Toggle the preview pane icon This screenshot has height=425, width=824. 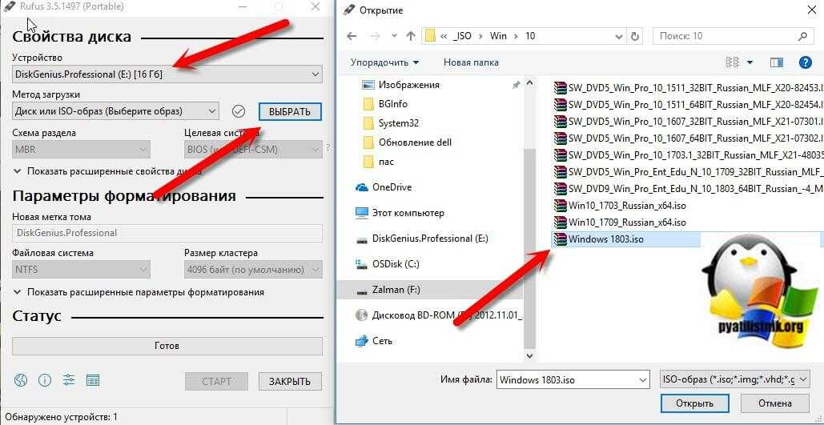pos(777,62)
